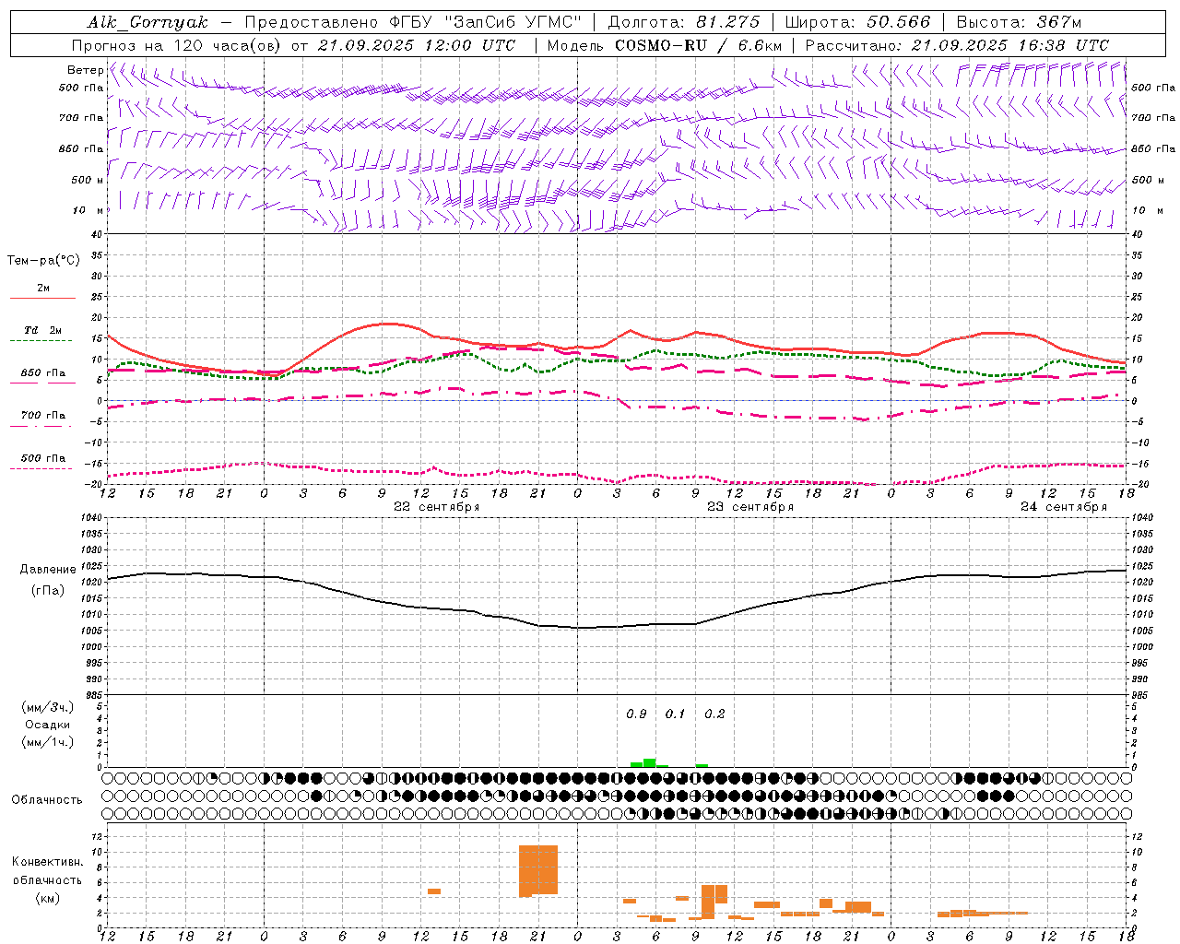The image size is (1180, 944).
Task: Click the computed time "Рассчитано: 21.09.2025 16:38 UTC"
Action: pyautogui.click(x=957, y=45)
